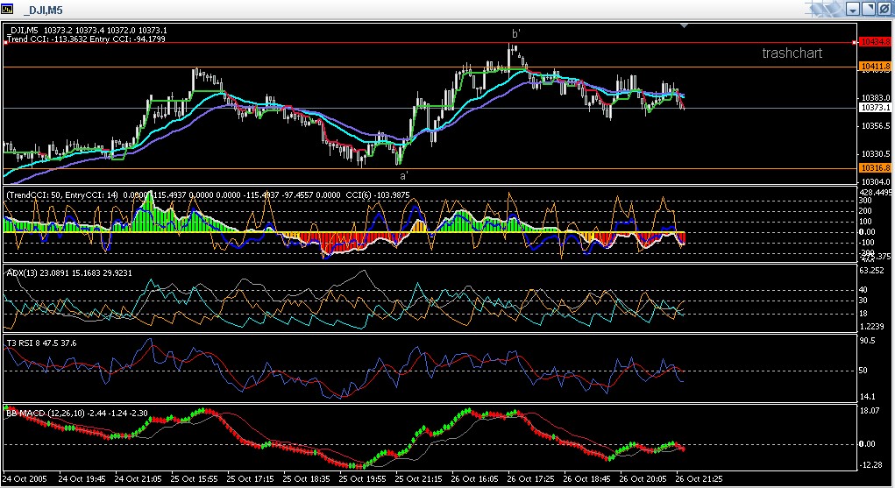Select the orange 10411.8 price label
895x488 pixels.
[x=875, y=67]
